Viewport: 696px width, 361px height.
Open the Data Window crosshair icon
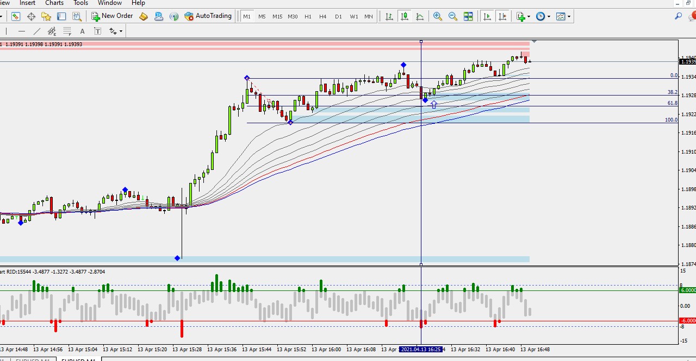(x=31, y=16)
